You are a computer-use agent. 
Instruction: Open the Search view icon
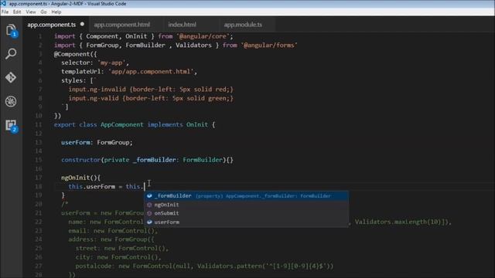click(11, 54)
